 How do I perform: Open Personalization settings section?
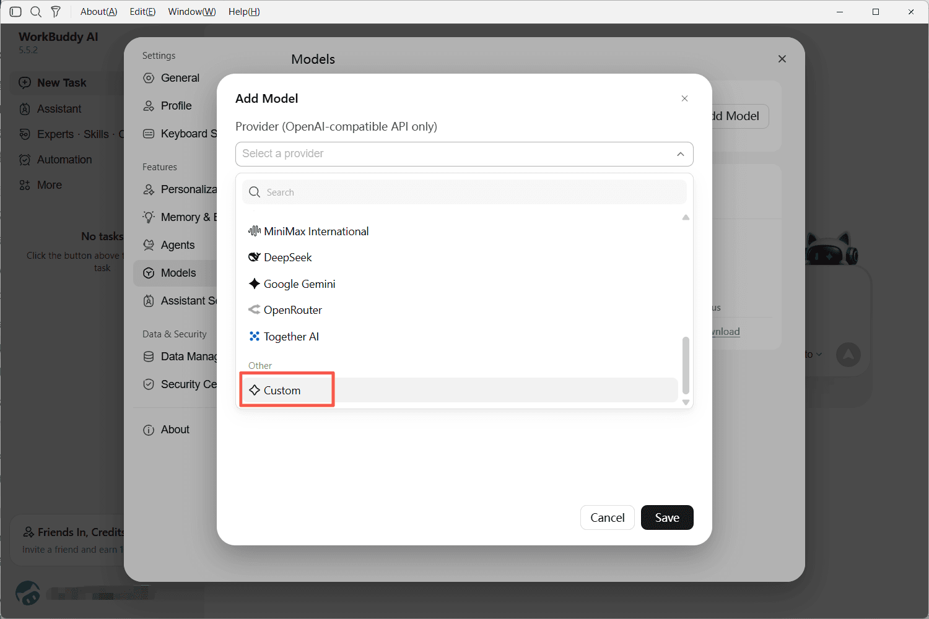[x=175, y=189]
